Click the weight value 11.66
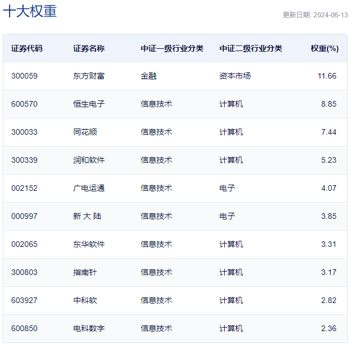Viewport: 355px width, 344px height. coord(327,76)
